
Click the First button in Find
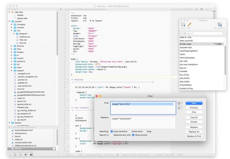194,112
